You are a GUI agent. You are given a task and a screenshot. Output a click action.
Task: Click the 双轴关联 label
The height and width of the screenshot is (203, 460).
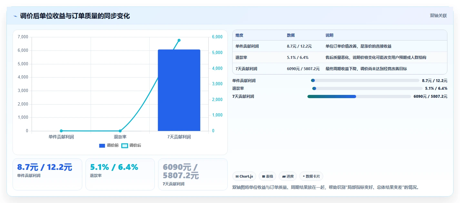click(438, 15)
